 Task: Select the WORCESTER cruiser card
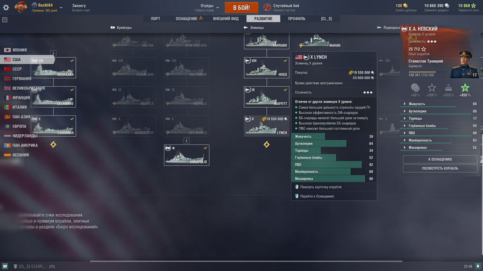133,126
